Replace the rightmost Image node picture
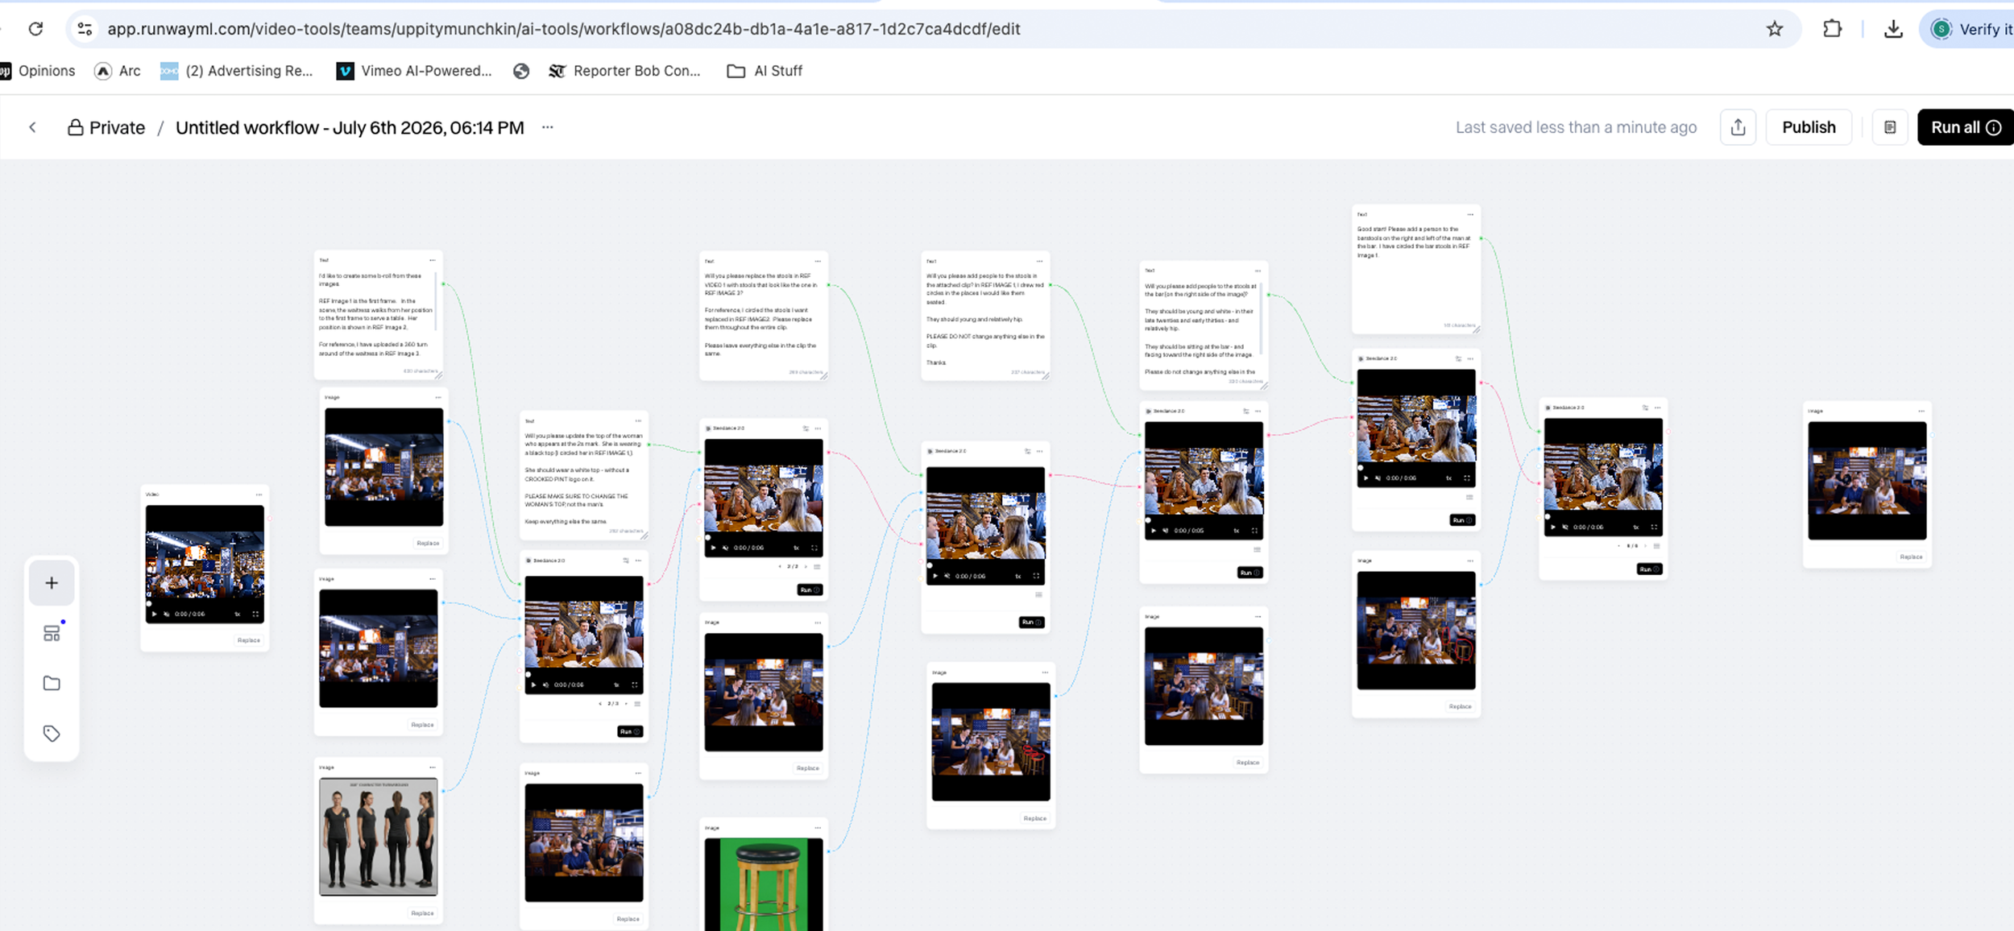Viewport: 2014px width, 931px height. (x=1911, y=557)
